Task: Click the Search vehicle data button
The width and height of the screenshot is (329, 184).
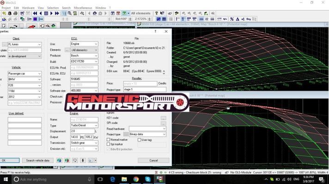Action: coord(38,160)
